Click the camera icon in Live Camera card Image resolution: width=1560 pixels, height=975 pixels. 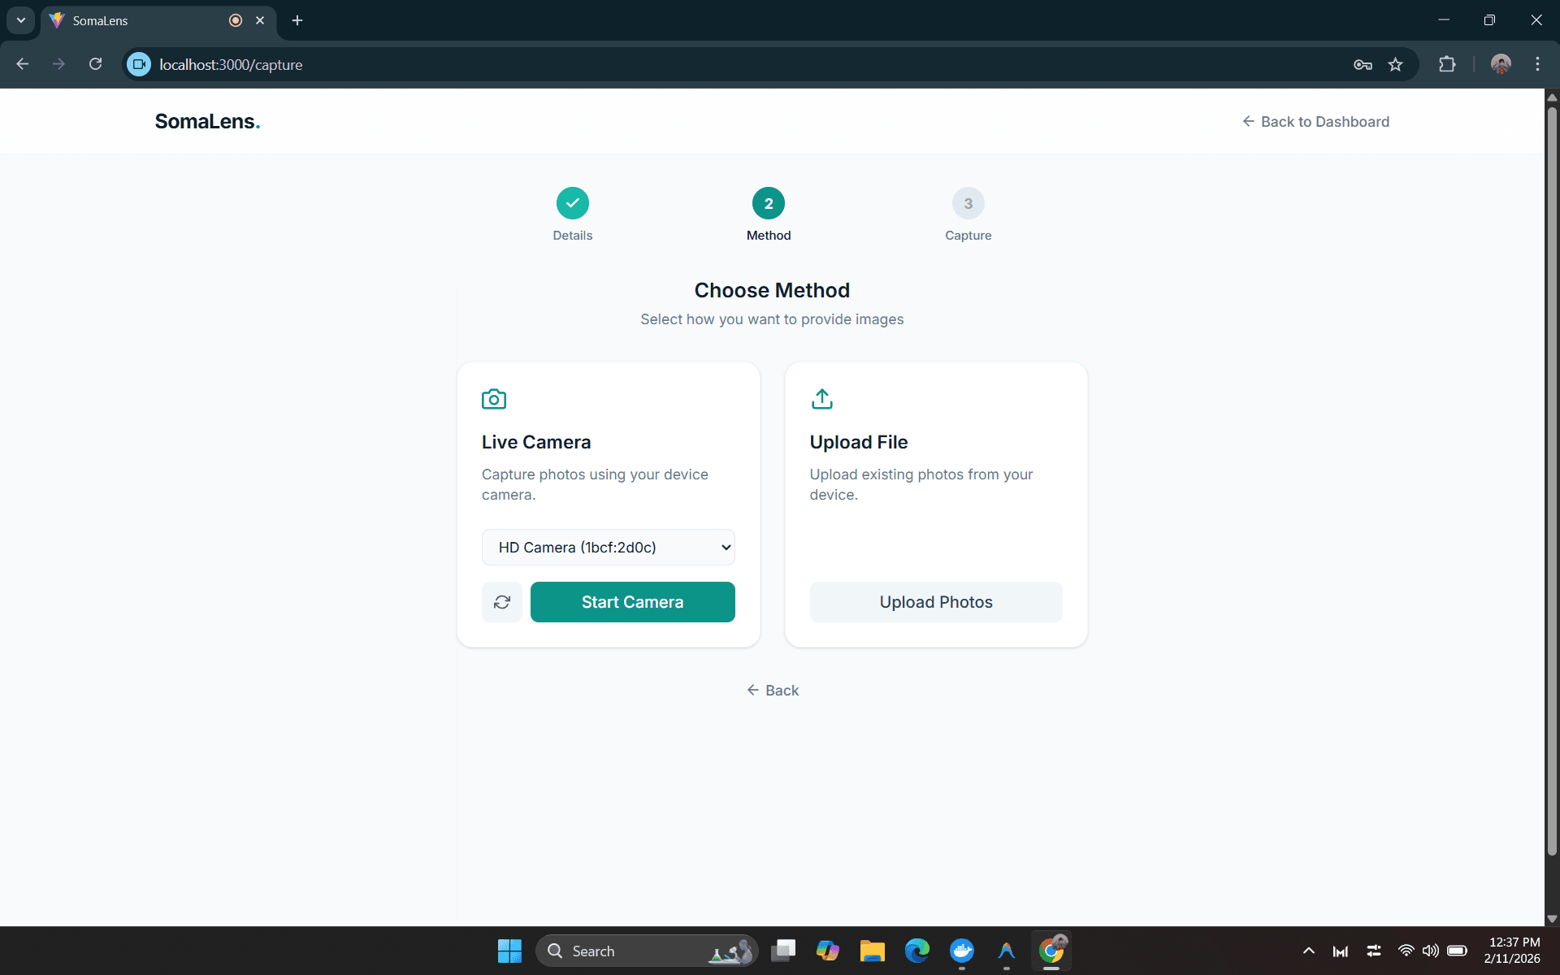[494, 399]
